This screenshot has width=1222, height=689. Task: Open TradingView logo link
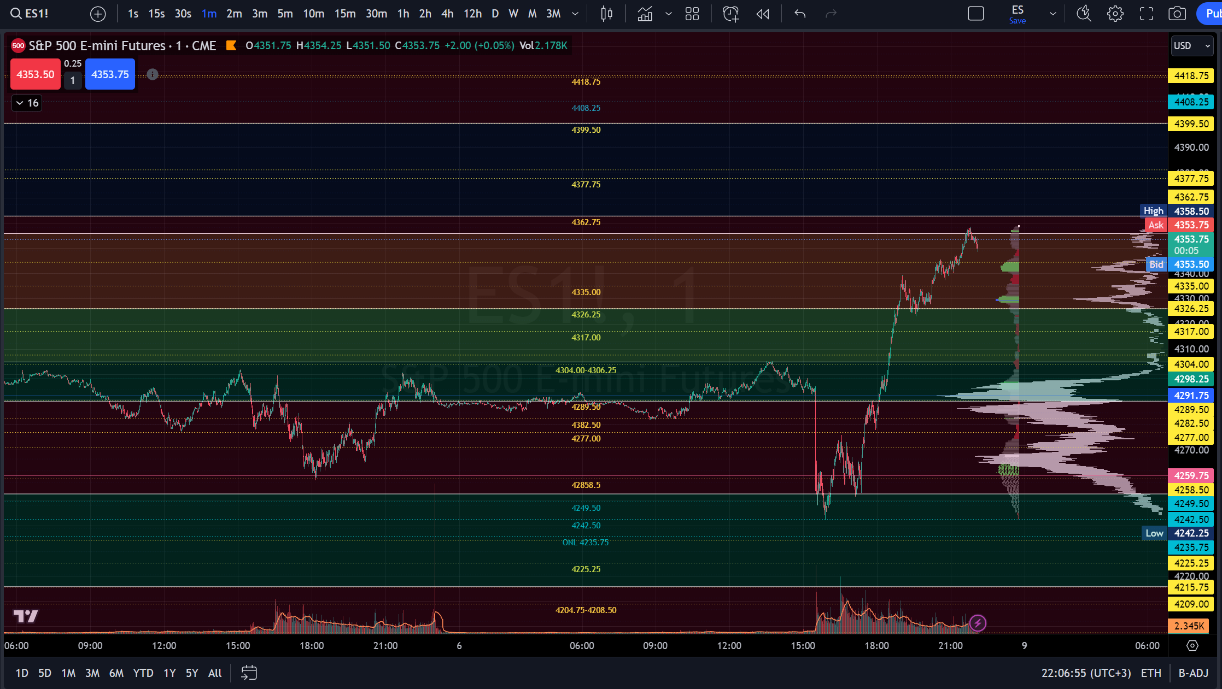tap(26, 617)
